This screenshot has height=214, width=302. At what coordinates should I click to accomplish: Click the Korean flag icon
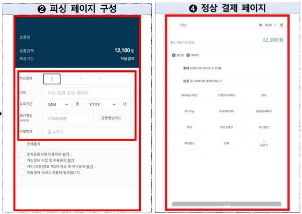(x=260, y=25)
